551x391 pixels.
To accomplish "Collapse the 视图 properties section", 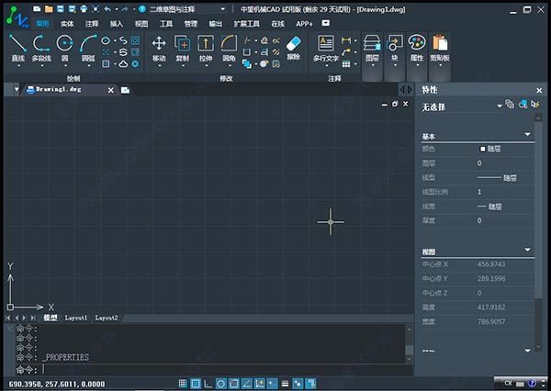I will 527,250.
